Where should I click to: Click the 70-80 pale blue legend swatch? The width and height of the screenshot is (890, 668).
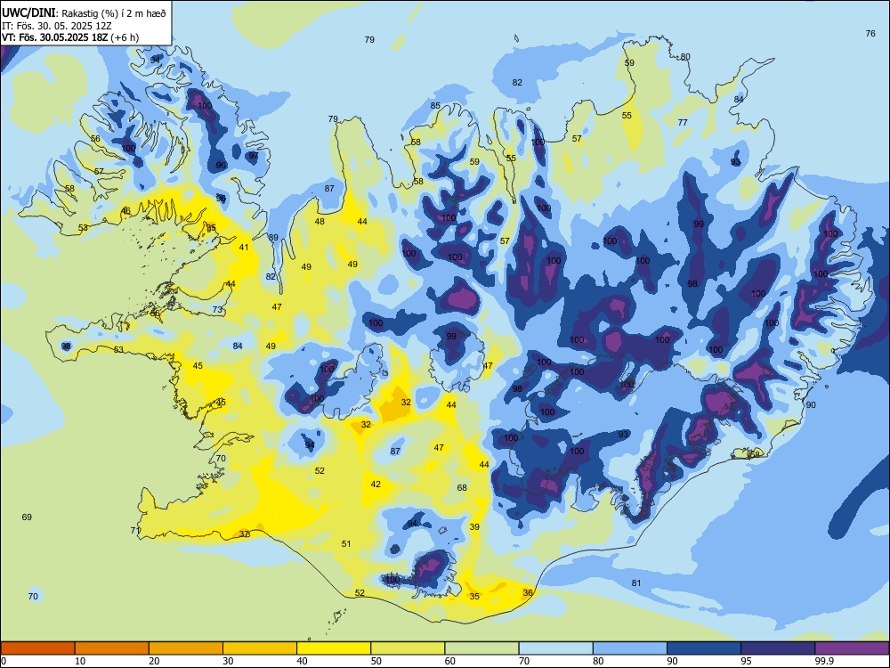[555, 648]
